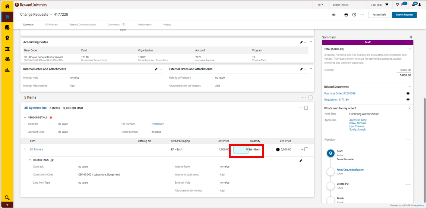The image size is (427, 209).
Task: Open External Communication tab
Action: (82, 25)
